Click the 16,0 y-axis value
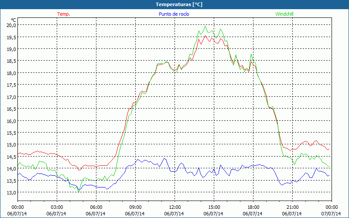The image size is (349, 218). pyautogui.click(x=11, y=121)
